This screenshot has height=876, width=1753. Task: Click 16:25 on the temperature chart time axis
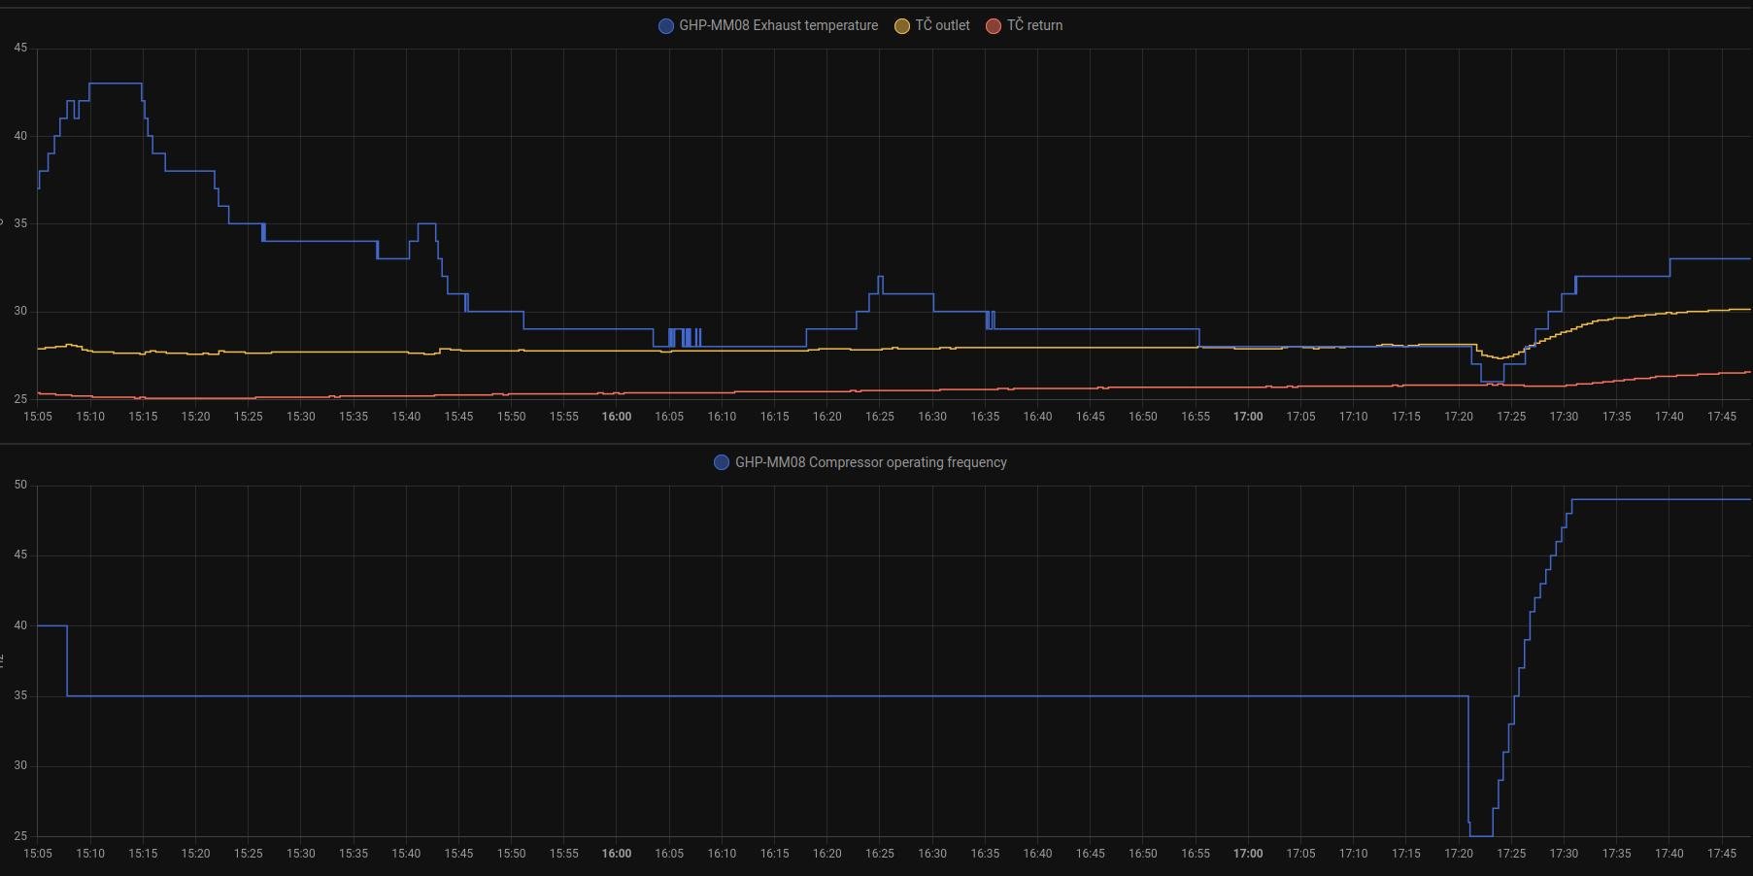pyautogui.click(x=880, y=417)
